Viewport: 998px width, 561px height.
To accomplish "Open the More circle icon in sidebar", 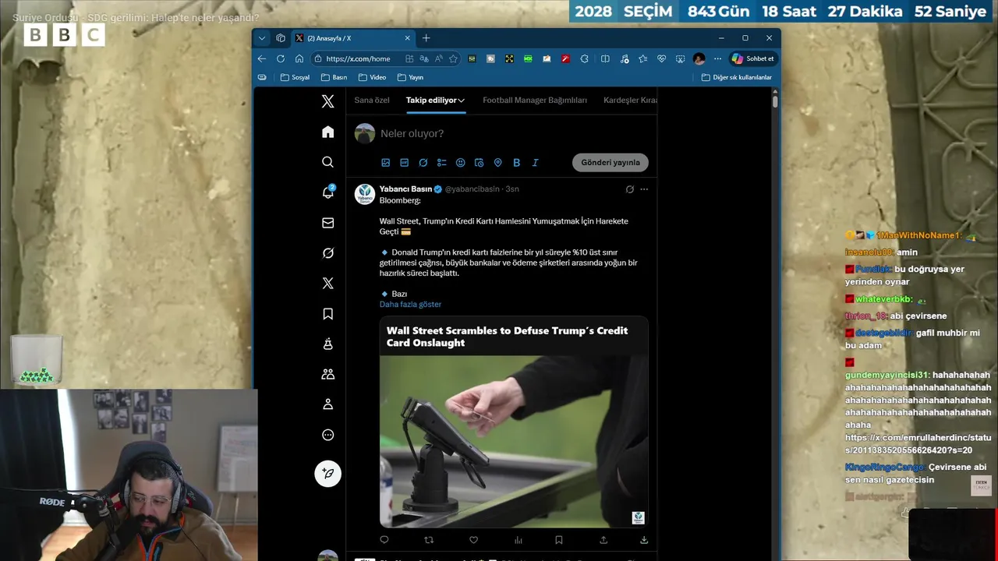I will coord(327,435).
